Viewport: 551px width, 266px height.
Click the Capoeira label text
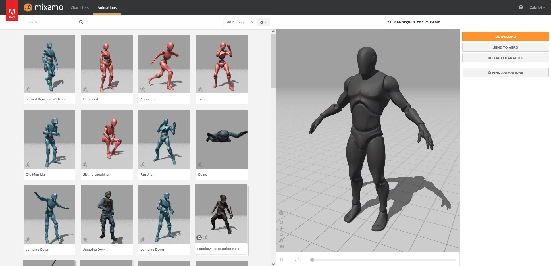pyautogui.click(x=148, y=99)
